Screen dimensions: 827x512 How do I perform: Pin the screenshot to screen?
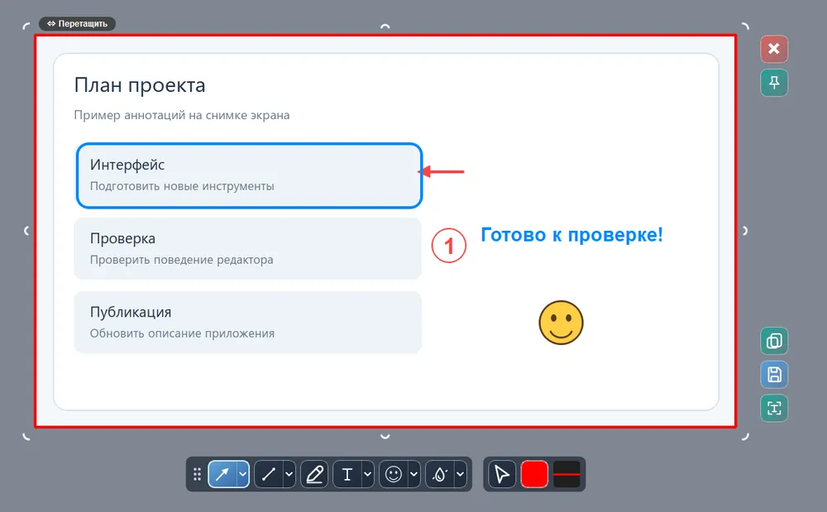pyautogui.click(x=774, y=82)
